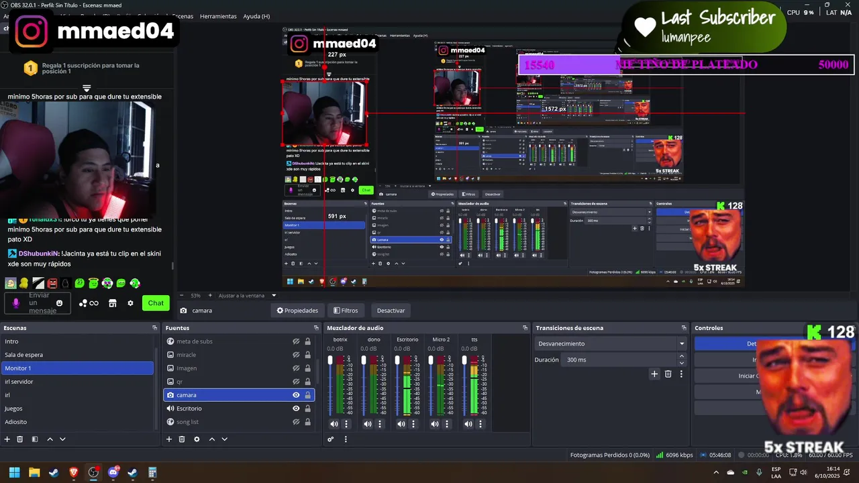Undock the Escenas panel
This screenshot has width=859, height=483.
[156, 328]
